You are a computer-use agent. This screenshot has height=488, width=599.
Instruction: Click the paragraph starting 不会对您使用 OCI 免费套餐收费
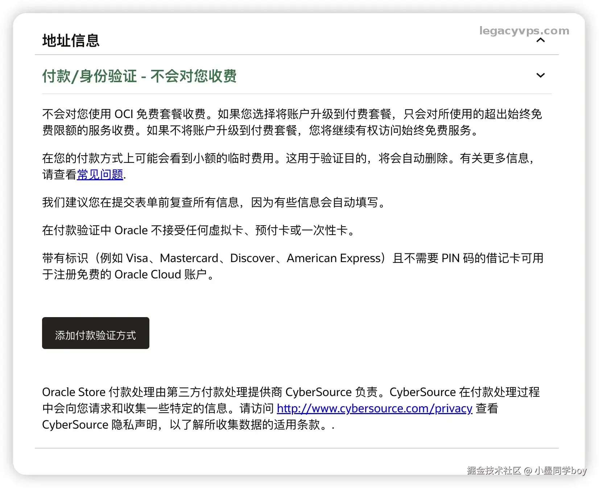tap(292, 122)
